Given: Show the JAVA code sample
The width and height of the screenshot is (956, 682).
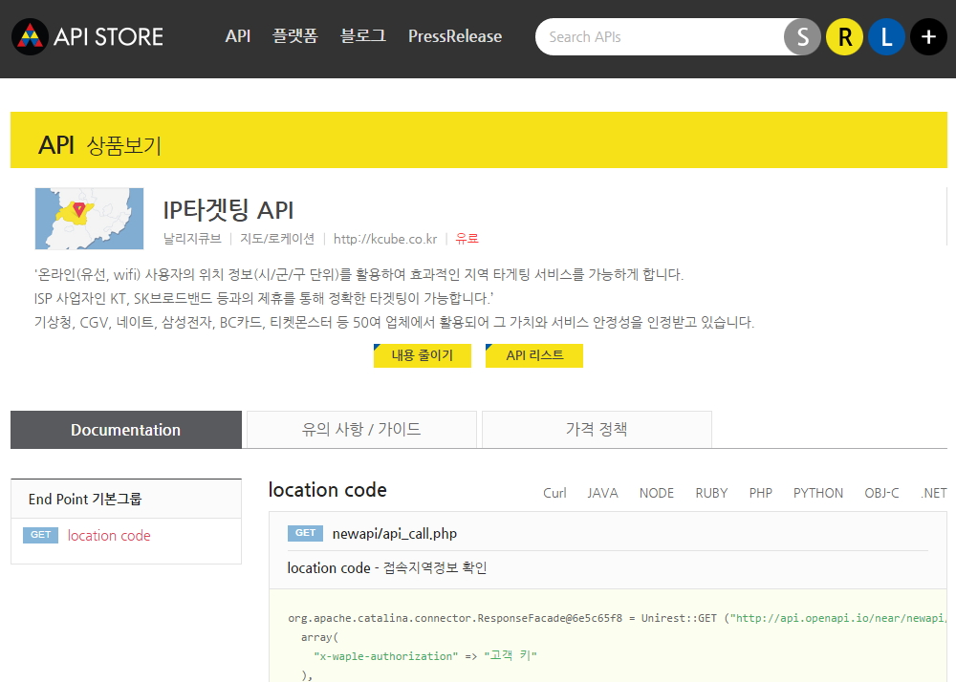Looking at the screenshot, I should click(x=602, y=493).
